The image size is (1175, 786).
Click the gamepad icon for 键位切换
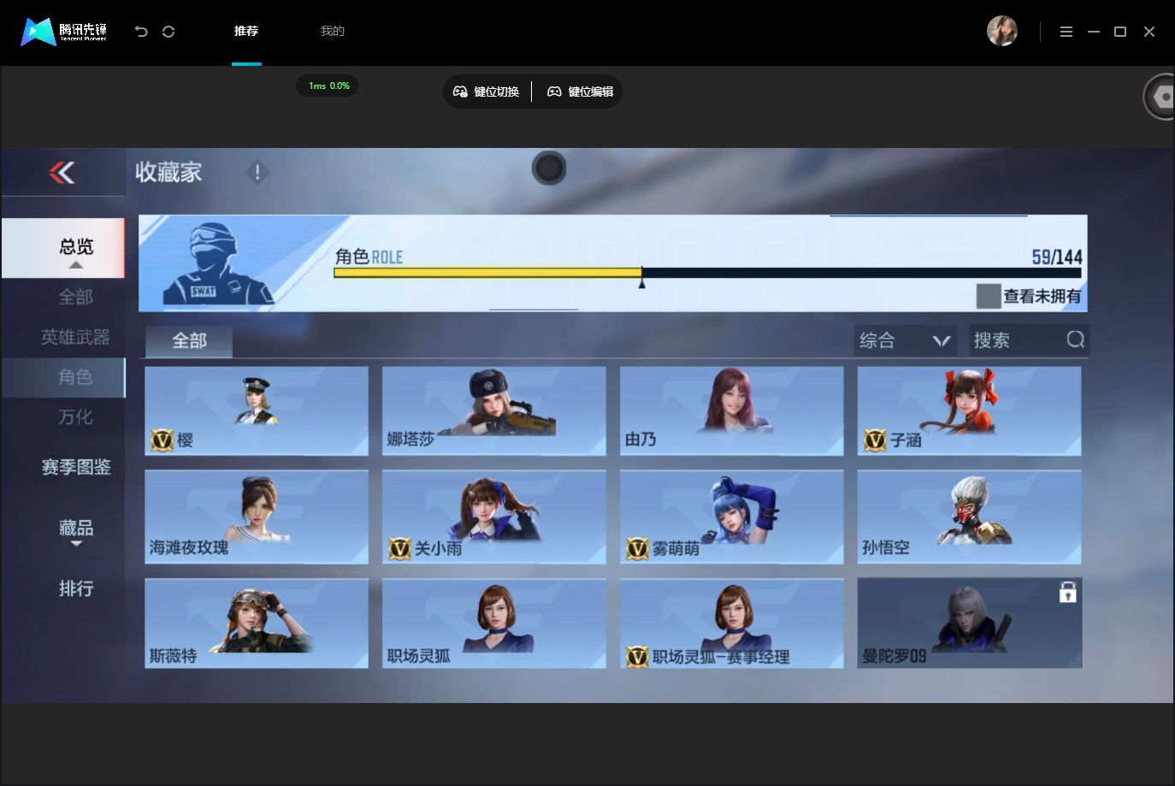click(460, 92)
